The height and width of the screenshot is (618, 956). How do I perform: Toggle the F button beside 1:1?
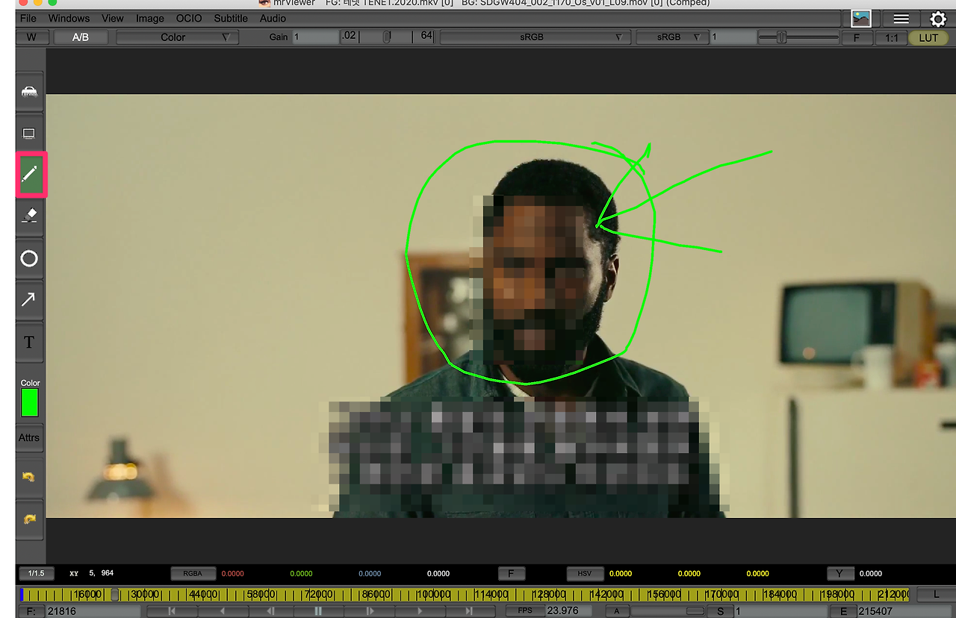click(857, 37)
